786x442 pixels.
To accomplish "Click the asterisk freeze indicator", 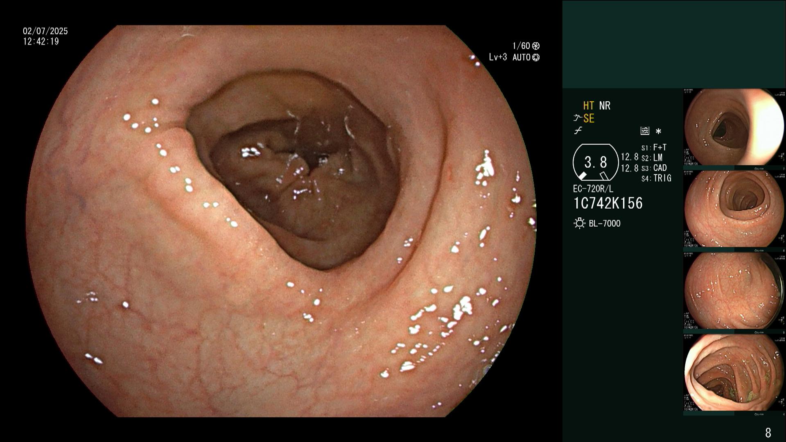I will (x=658, y=131).
